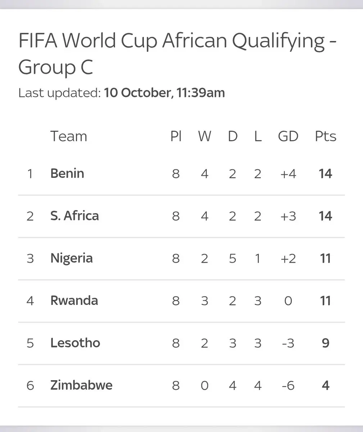Click Benin's 14 points value
363x432 pixels.
(325, 174)
